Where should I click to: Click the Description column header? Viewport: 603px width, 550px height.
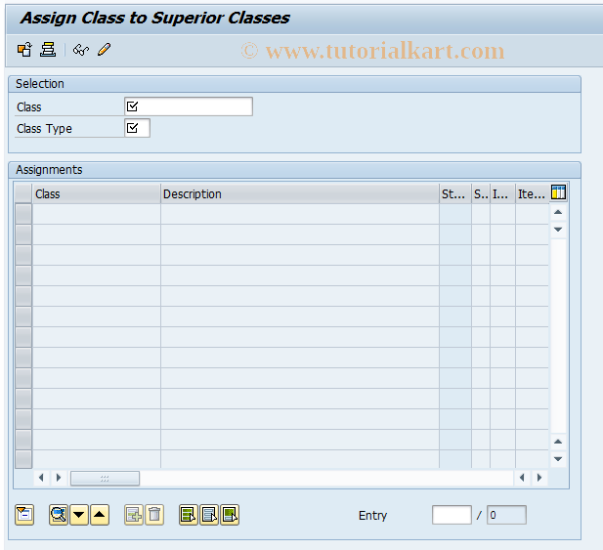click(300, 194)
